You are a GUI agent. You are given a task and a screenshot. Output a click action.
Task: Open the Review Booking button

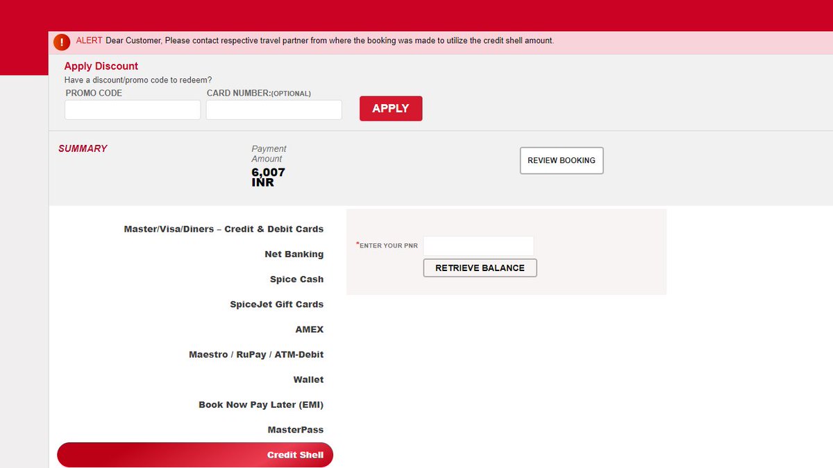pyautogui.click(x=562, y=160)
